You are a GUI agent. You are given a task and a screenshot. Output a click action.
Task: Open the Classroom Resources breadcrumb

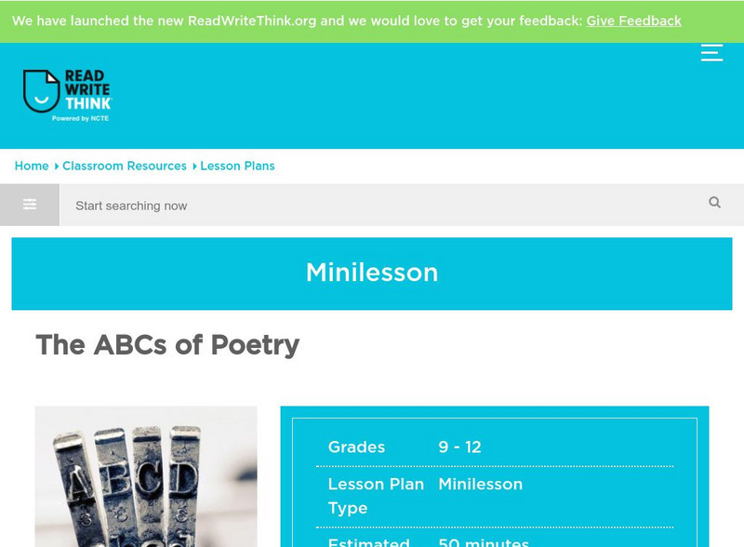(x=125, y=166)
